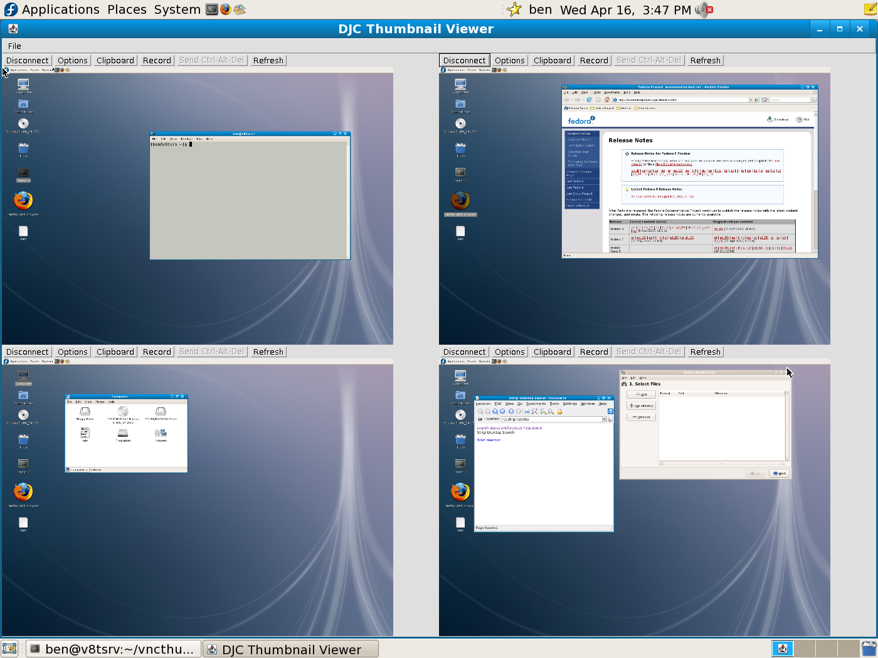
Task: Refresh the Firefox Release Notes session view
Action: (x=705, y=60)
